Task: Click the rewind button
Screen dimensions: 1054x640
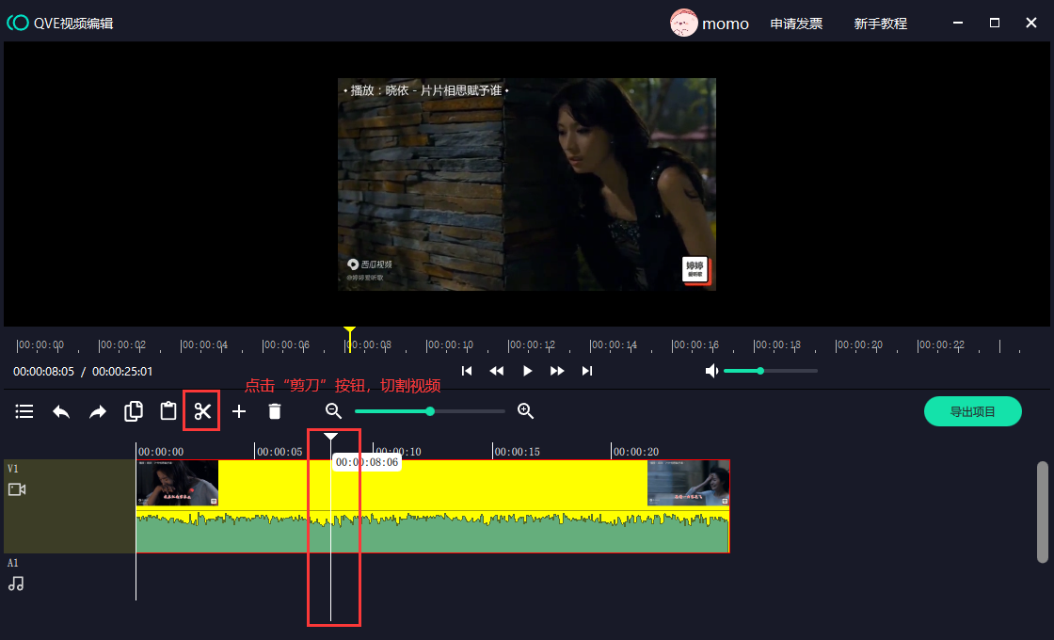Action: click(x=497, y=371)
